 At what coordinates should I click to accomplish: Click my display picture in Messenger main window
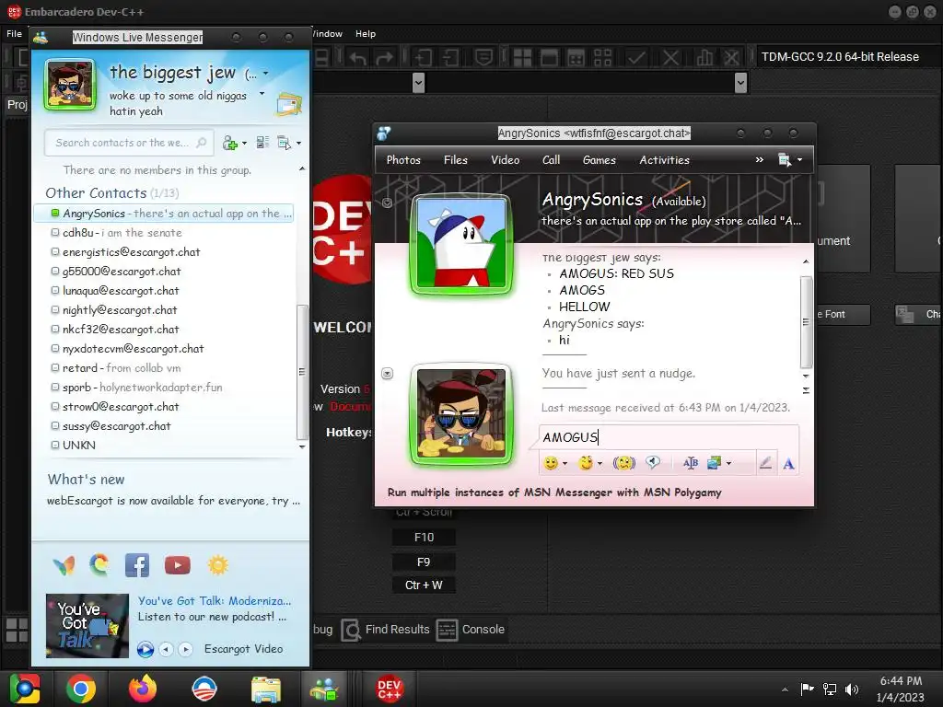[x=70, y=85]
